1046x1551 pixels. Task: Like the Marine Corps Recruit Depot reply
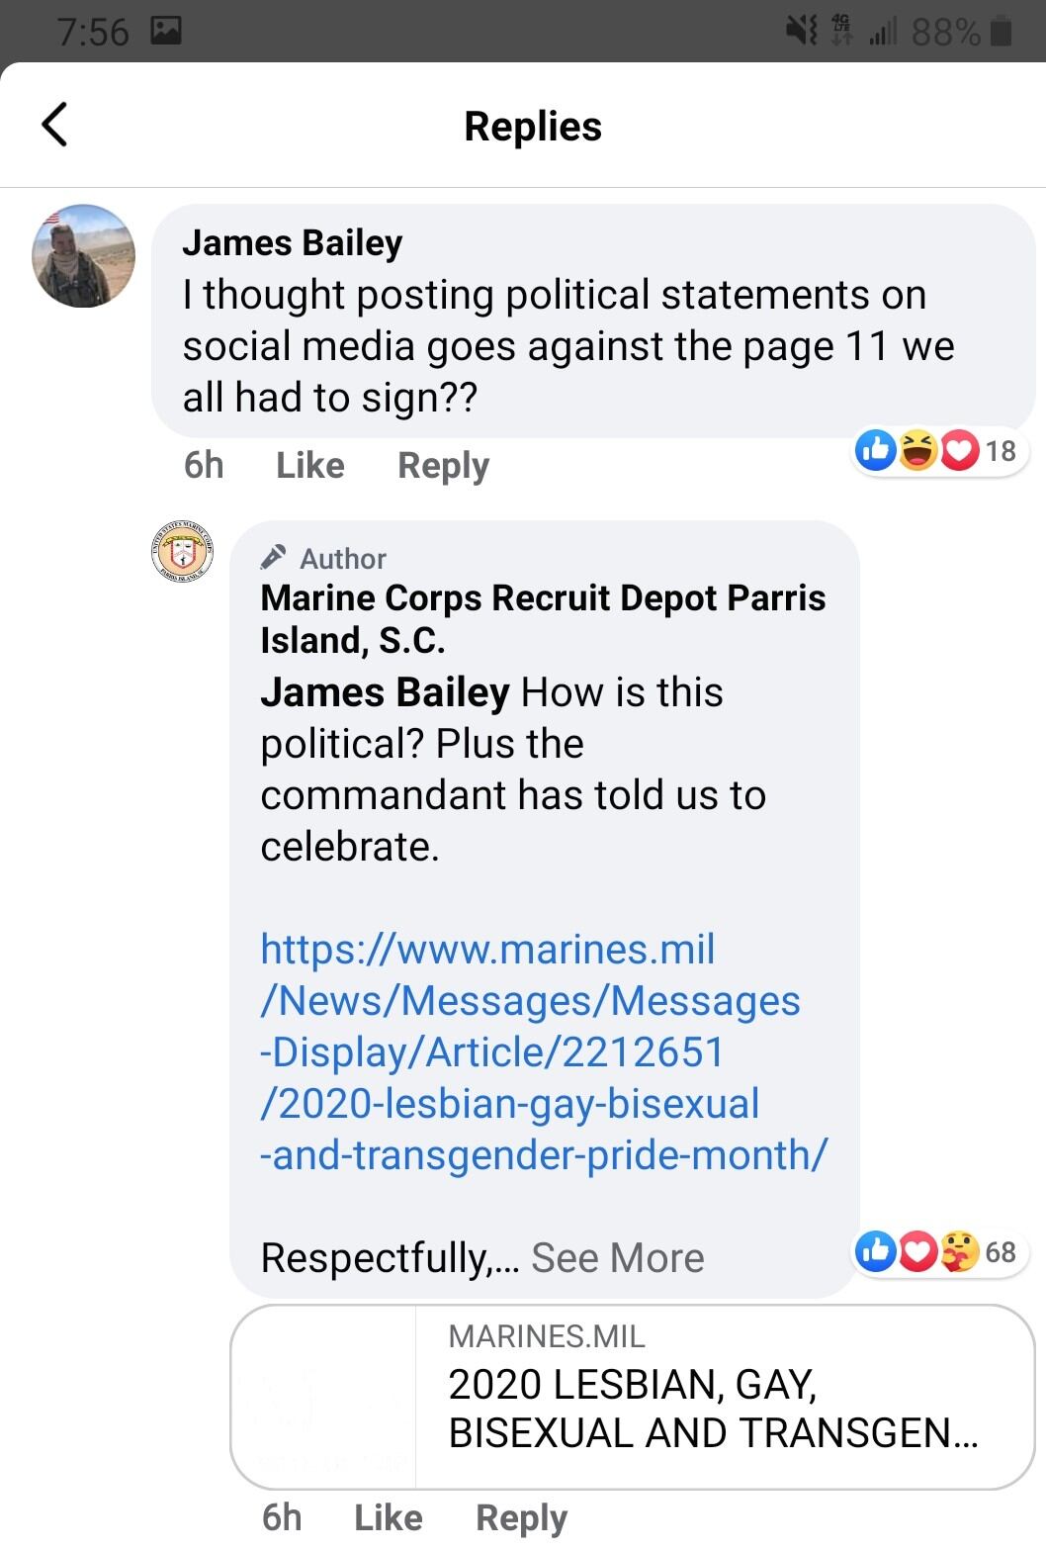(x=388, y=1517)
